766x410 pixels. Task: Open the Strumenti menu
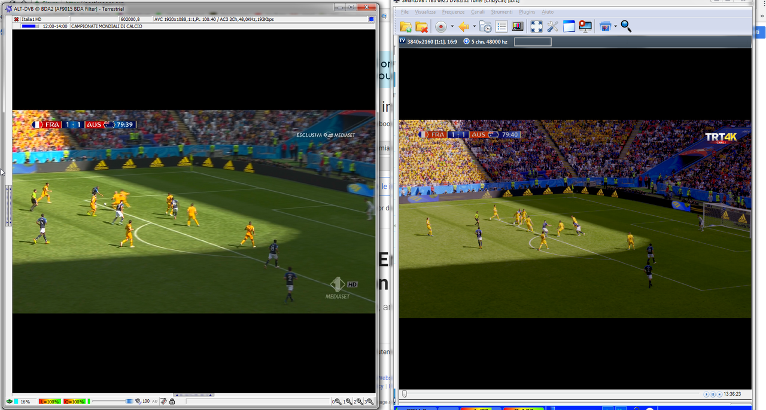pos(501,12)
